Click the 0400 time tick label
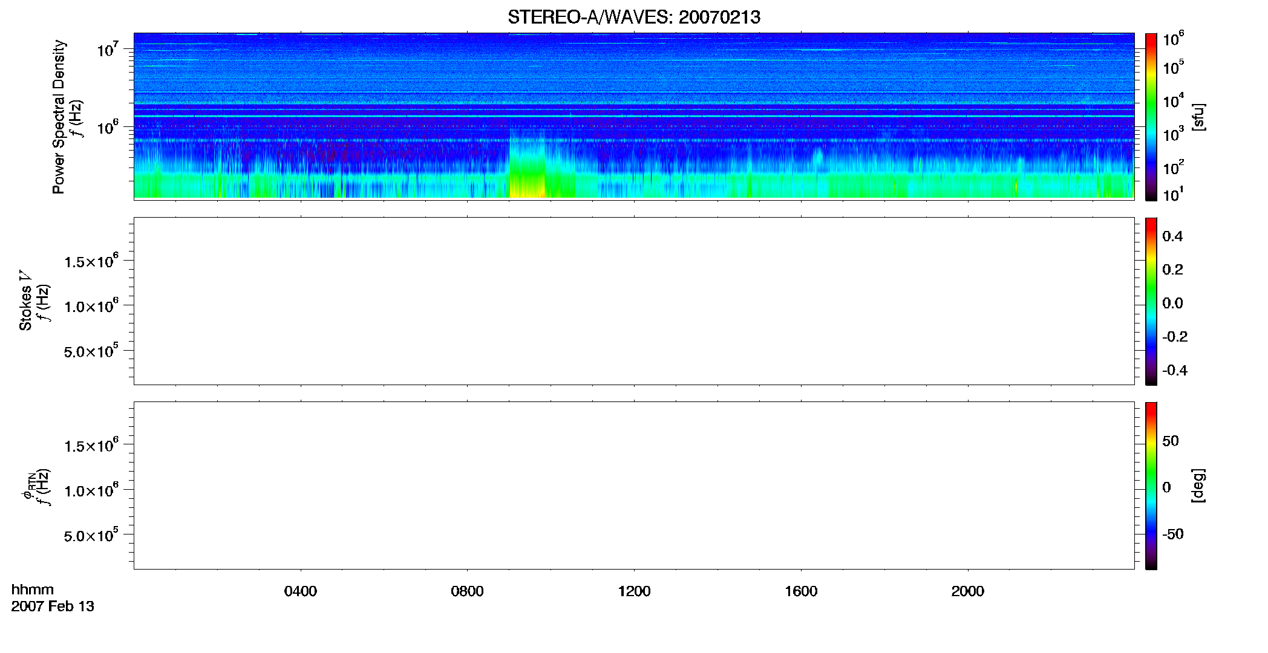 click(301, 591)
